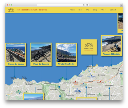Click the map marker dot below Mirador San Pedro
The height and width of the screenshot is (108, 128).
66,79
